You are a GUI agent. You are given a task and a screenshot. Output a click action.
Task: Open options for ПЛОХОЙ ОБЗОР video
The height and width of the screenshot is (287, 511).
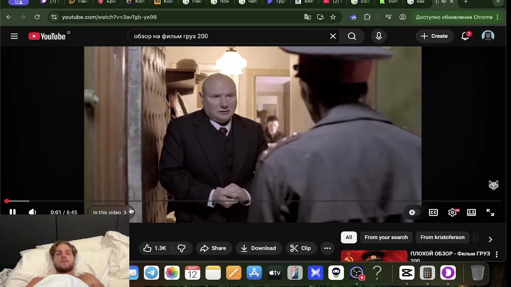497,254
